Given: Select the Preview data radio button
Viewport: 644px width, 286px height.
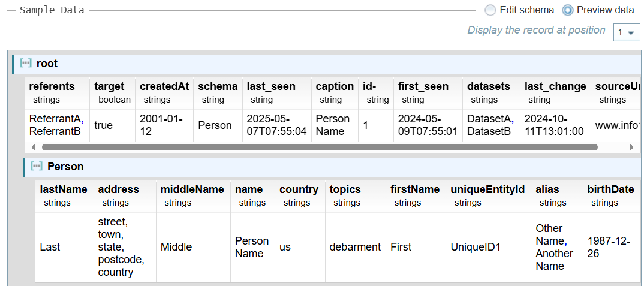Looking at the screenshot, I should pos(567,10).
